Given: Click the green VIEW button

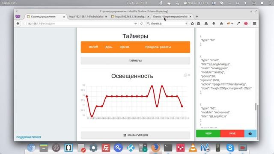Looking at the screenshot, I should (x=208, y=133).
